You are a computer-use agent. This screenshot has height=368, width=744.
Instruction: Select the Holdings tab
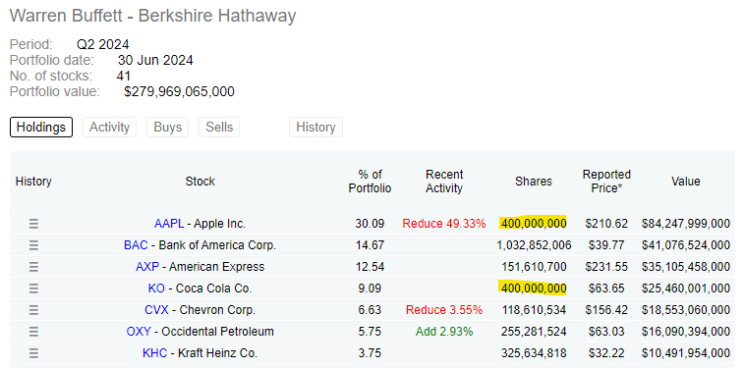pyautogui.click(x=41, y=127)
